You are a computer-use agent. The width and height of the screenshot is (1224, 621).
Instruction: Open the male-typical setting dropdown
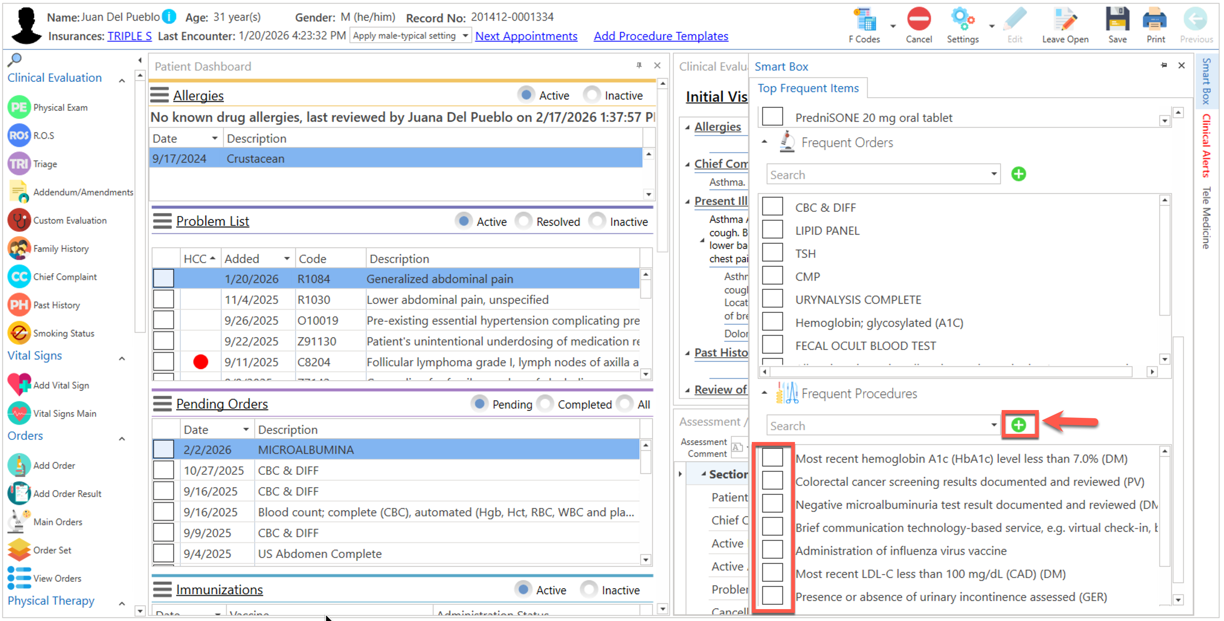[466, 36]
